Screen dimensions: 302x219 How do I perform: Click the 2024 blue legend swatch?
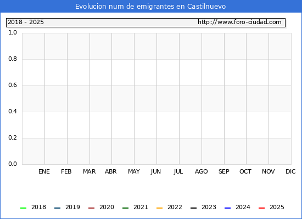(x=228, y=208)
